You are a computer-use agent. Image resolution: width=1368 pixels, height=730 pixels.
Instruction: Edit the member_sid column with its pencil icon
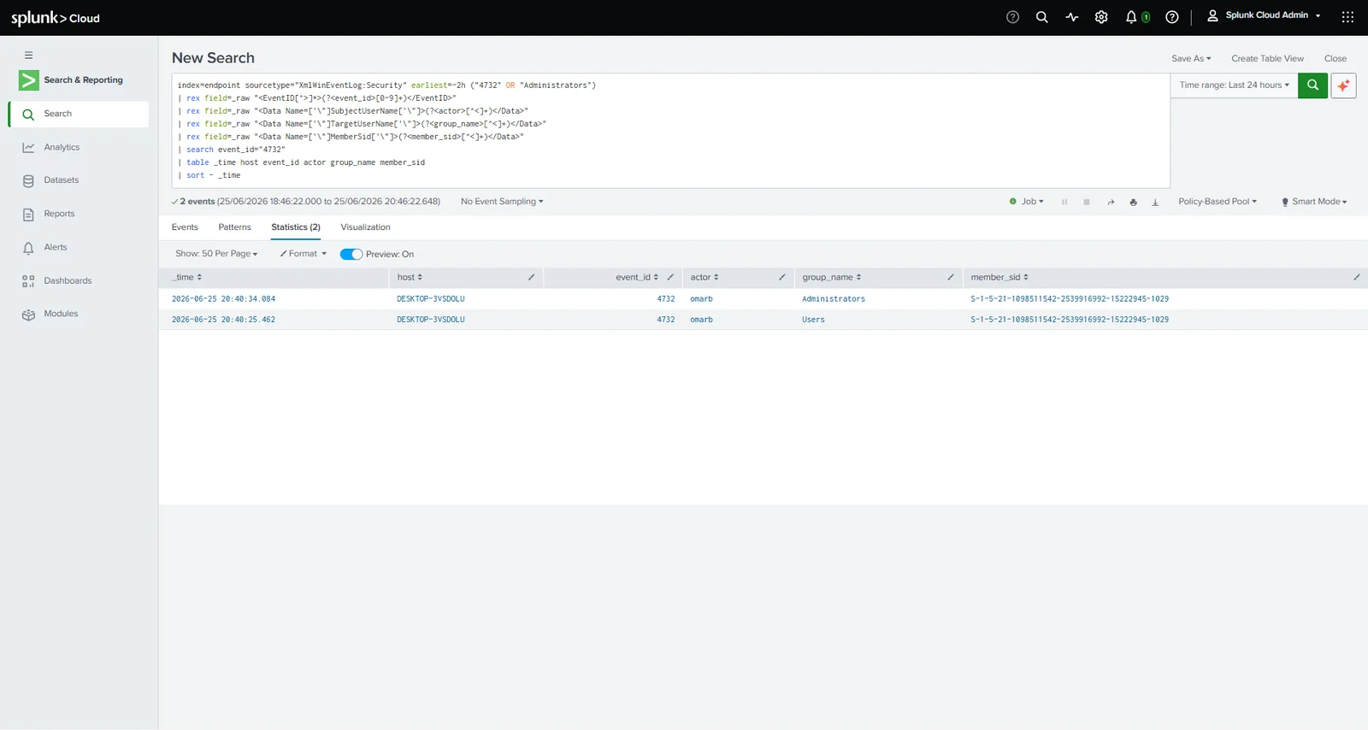tap(1356, 277)
